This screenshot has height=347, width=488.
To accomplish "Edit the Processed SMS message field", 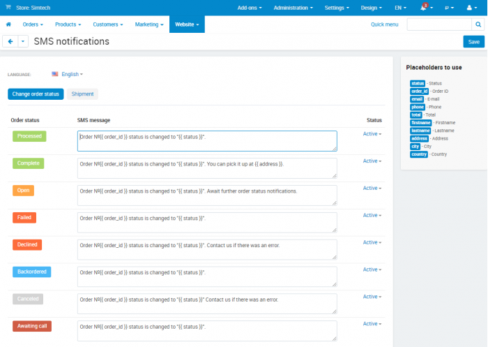I will point(207,141).
